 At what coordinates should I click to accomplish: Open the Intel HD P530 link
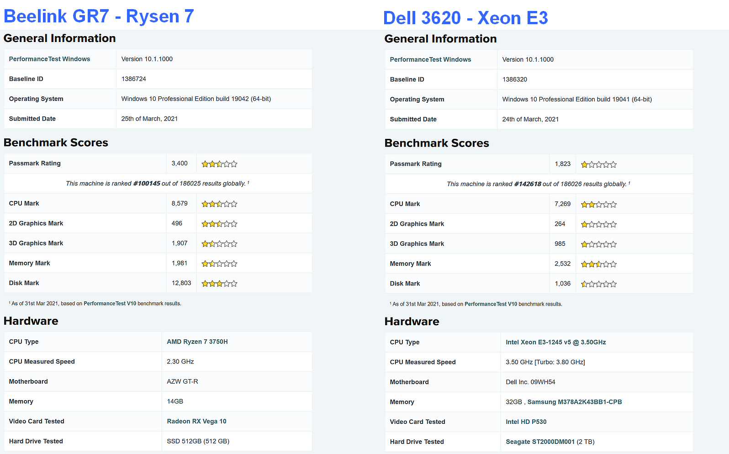click(526, 422)
